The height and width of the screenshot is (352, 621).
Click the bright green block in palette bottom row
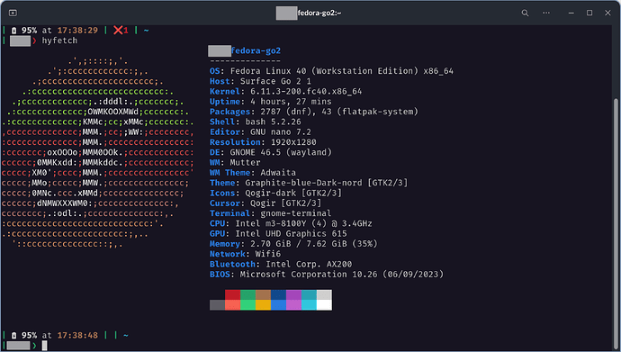click(247, 305)
